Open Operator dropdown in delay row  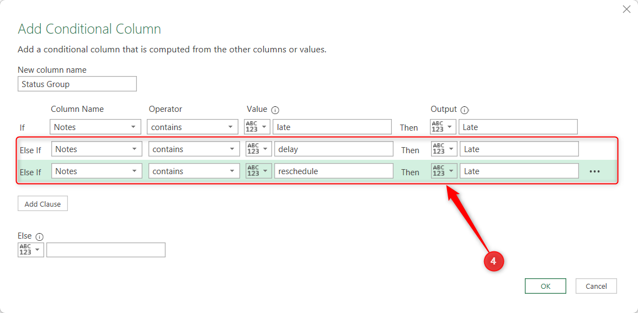(x=194, y=149)
